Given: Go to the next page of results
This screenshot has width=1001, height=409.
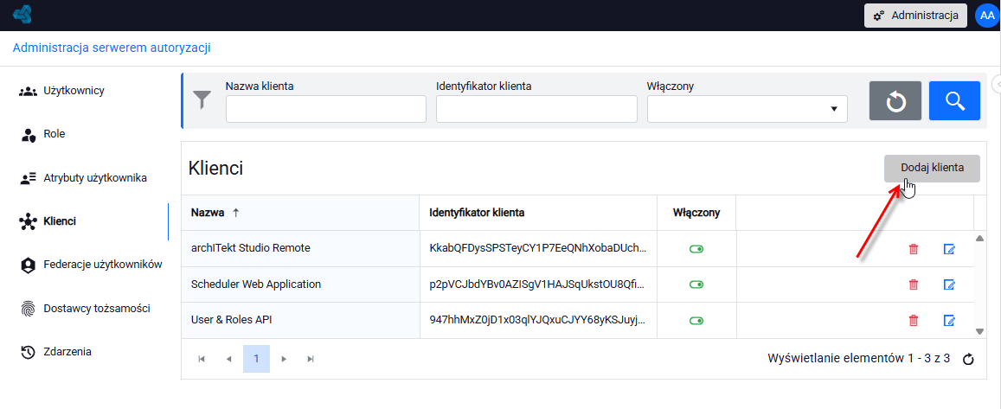Looking at the screenshot, I should click(x=284, y=359).
